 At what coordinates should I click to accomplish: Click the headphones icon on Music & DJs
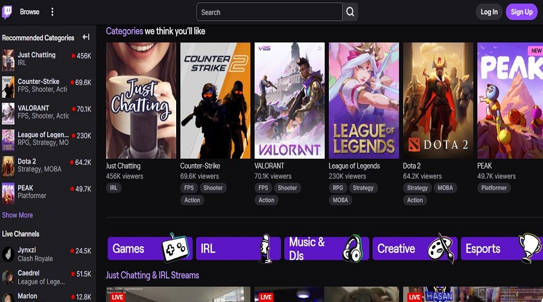pos(353,249)
